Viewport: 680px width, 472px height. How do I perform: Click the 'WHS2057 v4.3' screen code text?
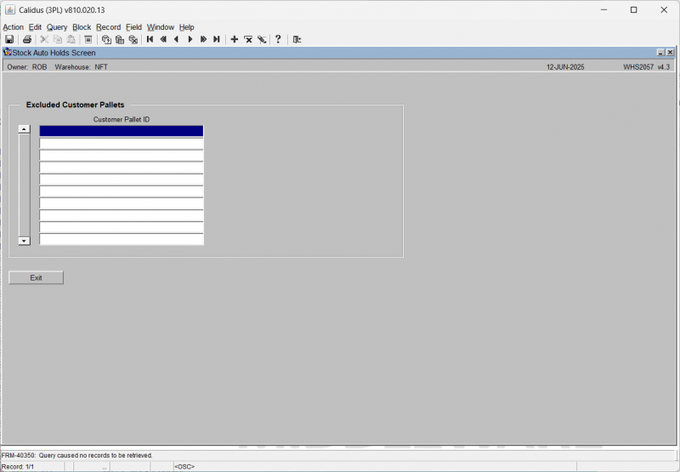(647, 67)
